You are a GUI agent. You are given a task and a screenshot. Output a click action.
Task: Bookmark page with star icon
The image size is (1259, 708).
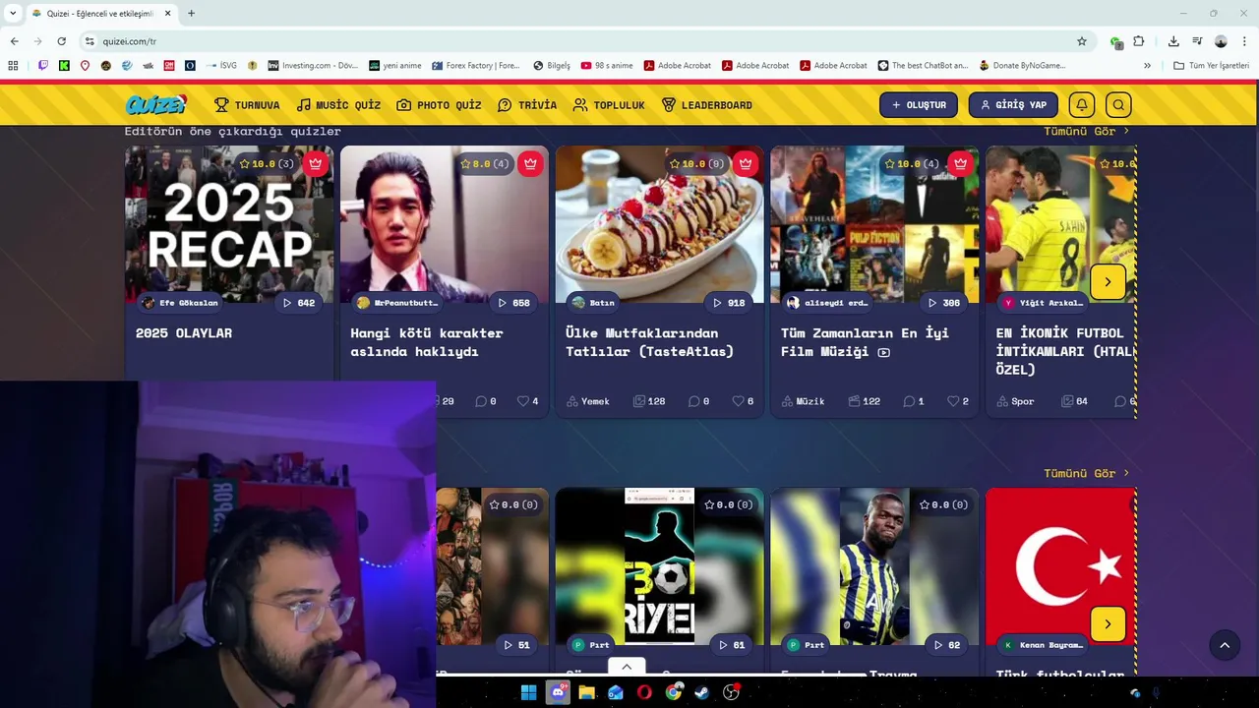[1082, 41]
